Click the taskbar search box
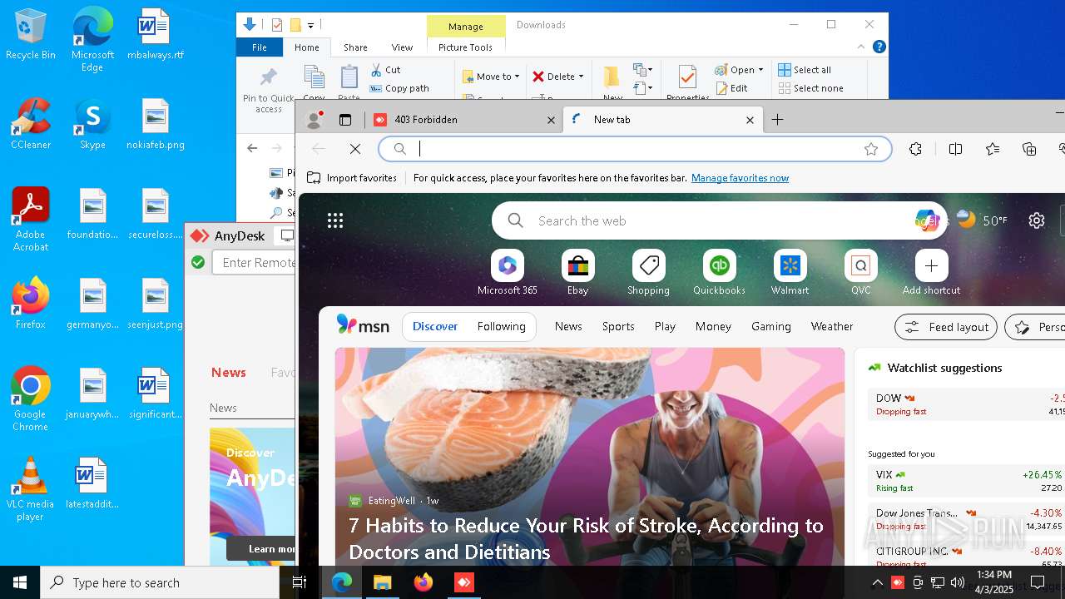 (160, 582)
